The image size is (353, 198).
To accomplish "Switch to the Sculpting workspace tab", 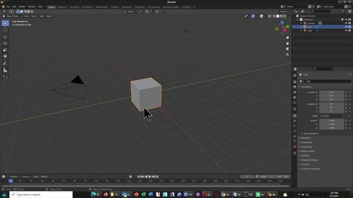I will pos(74,7).
